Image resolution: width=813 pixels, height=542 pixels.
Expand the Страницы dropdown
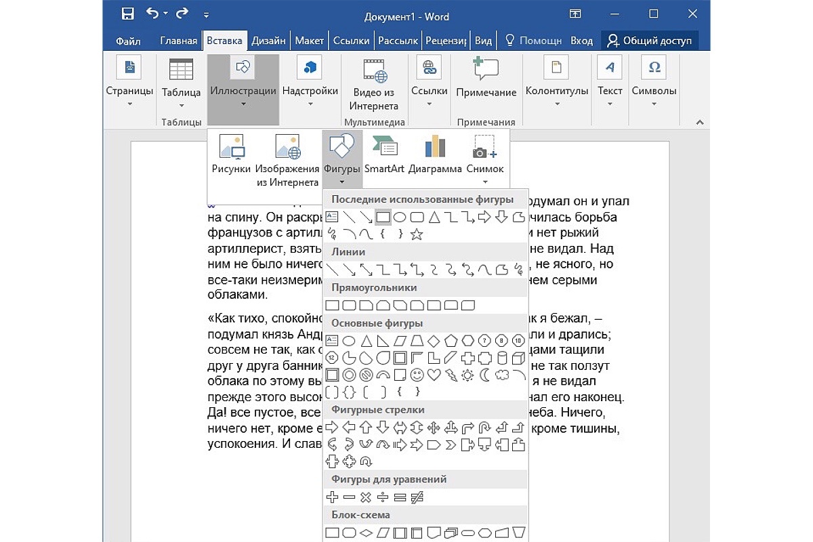pyautogui.click(x=129, y=81)
